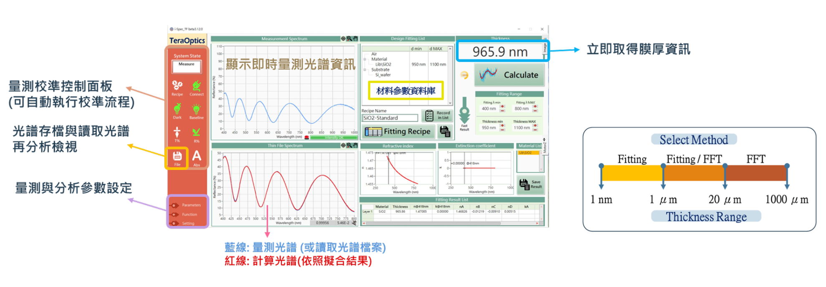Click the Baseline lightbulb icon
Viewport: 826px width, 287px height.
(196, 110)
